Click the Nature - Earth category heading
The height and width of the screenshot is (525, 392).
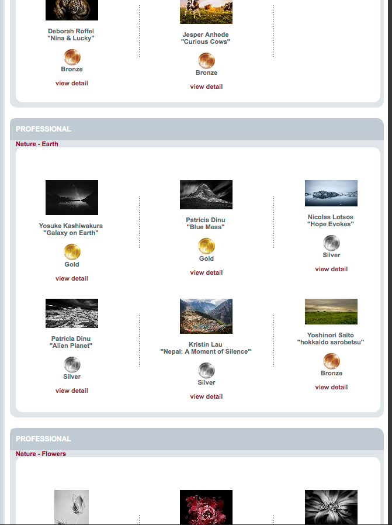coord(37,144)
